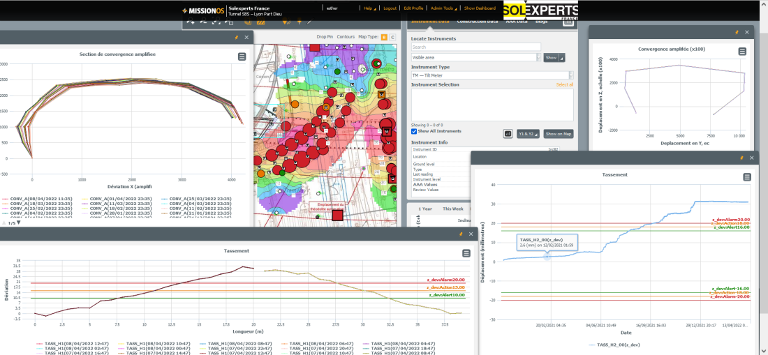Switch map type to C

tap(392, 37)
